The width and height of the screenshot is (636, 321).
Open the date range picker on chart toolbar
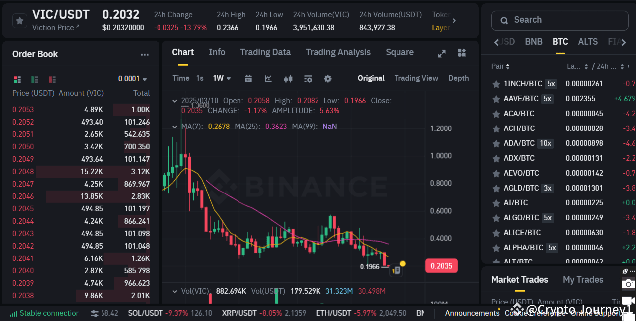click(248, 78)
